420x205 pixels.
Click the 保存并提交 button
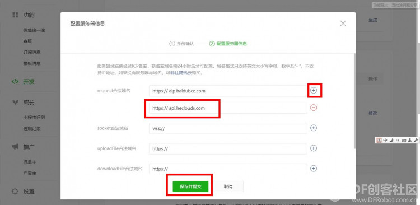pyautogui.click(x=190, y=187)
